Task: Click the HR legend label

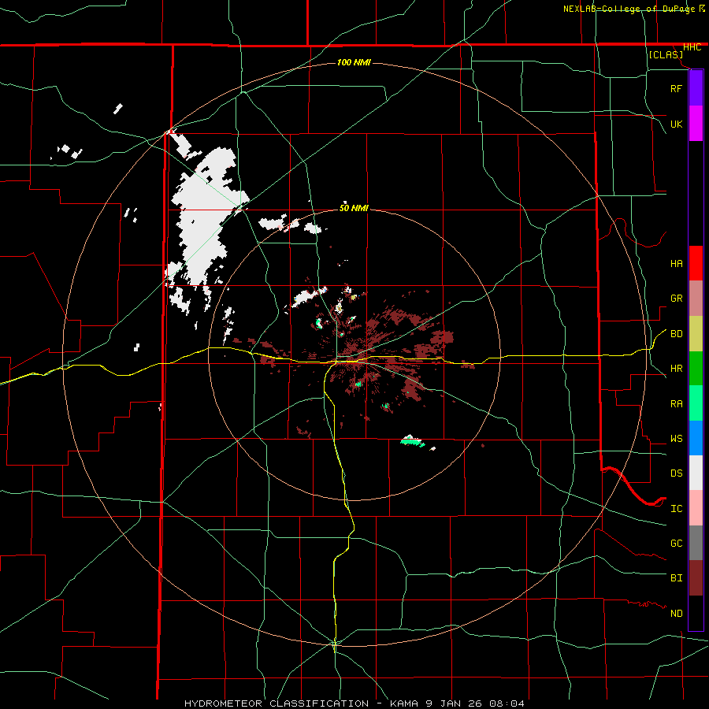Action: 676,369
